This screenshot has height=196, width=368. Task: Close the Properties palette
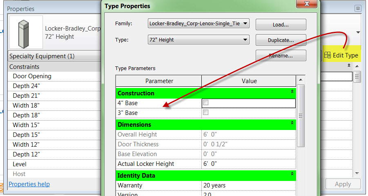358,9
